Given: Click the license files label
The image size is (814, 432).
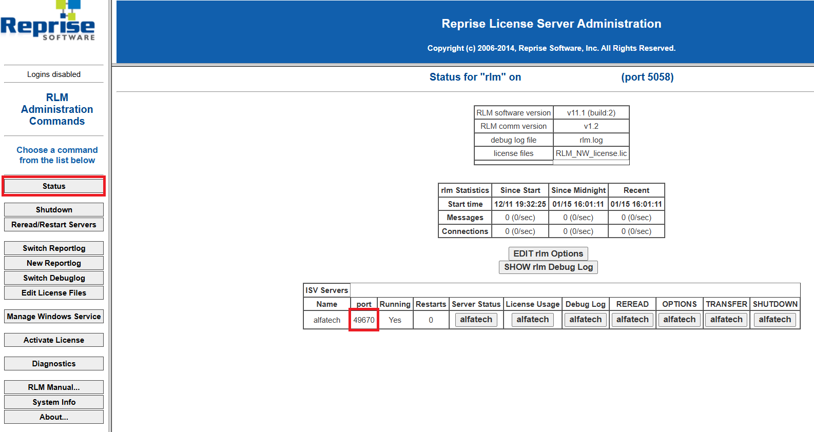Looking at the screenshot, I should [513, 153].
